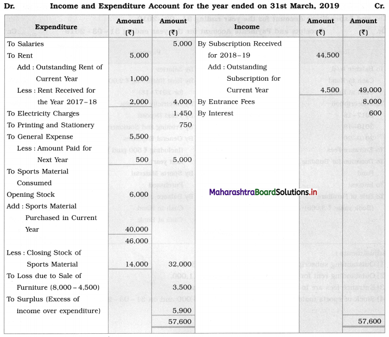The image size is (389, 337).
Task: Click 'By Entrance Fees' label
Action: pyautogui.click(x=226, y=102)
